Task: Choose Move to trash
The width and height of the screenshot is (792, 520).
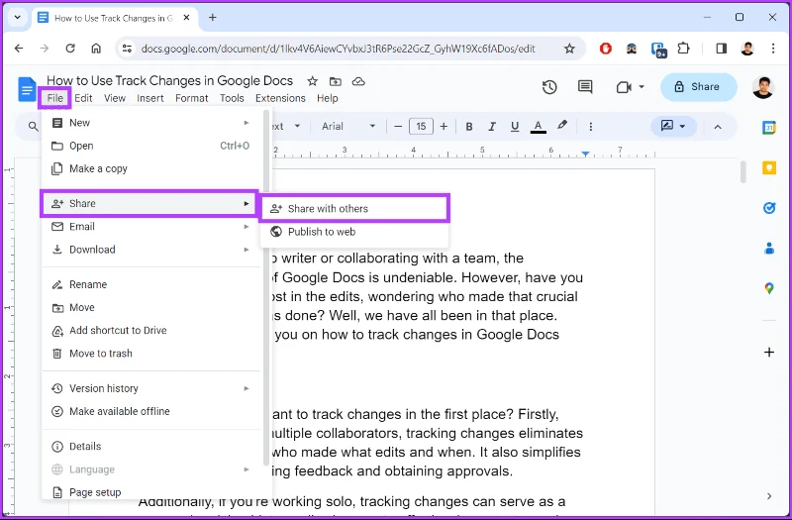Action: tap(151, 354)
